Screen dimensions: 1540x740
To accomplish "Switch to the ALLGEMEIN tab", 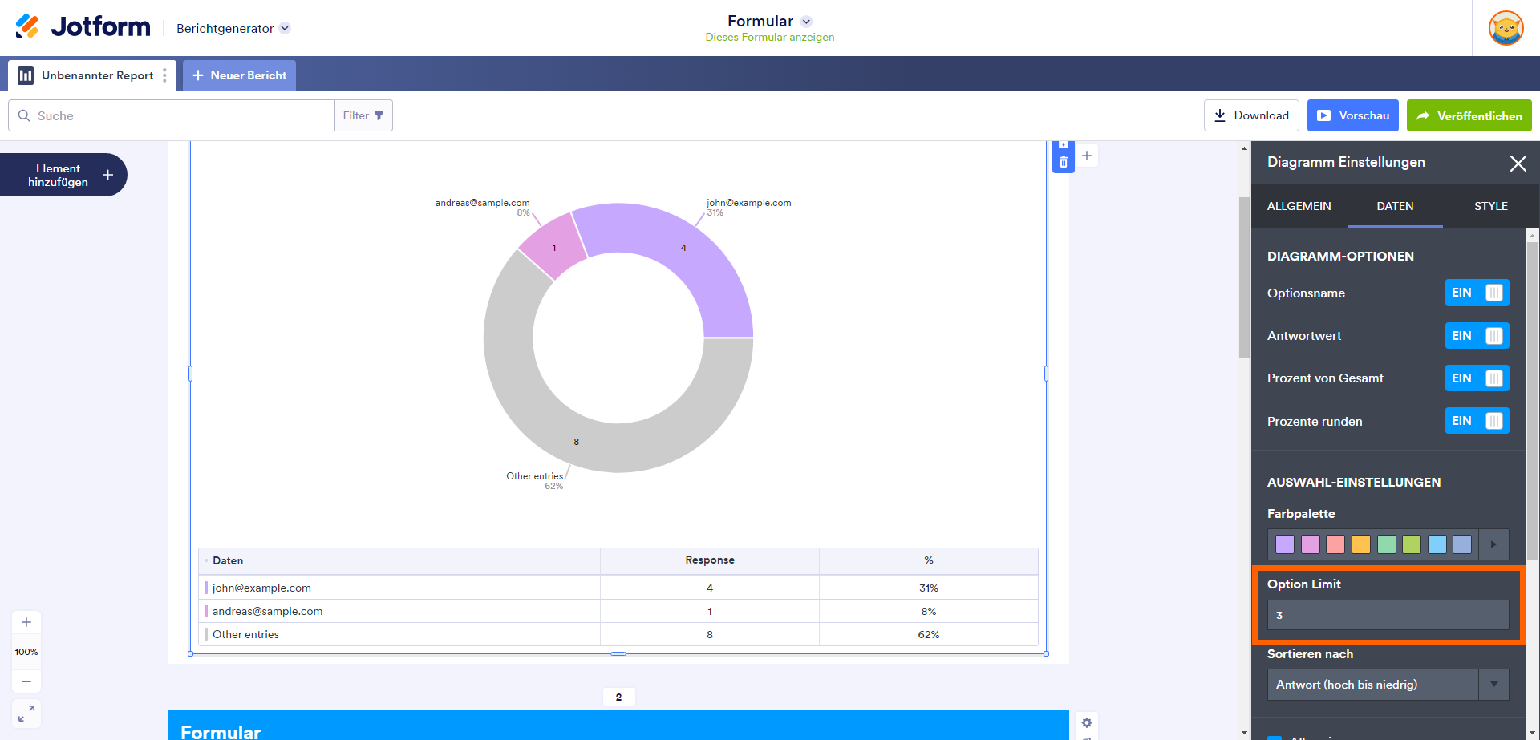I will point(1299,206).
